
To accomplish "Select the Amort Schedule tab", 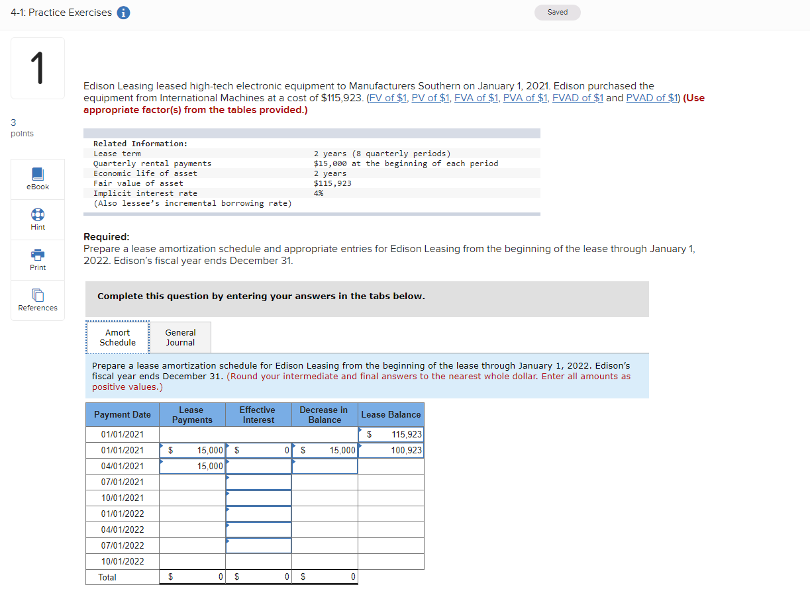I will pyautogui.click(x=117, y=338).
